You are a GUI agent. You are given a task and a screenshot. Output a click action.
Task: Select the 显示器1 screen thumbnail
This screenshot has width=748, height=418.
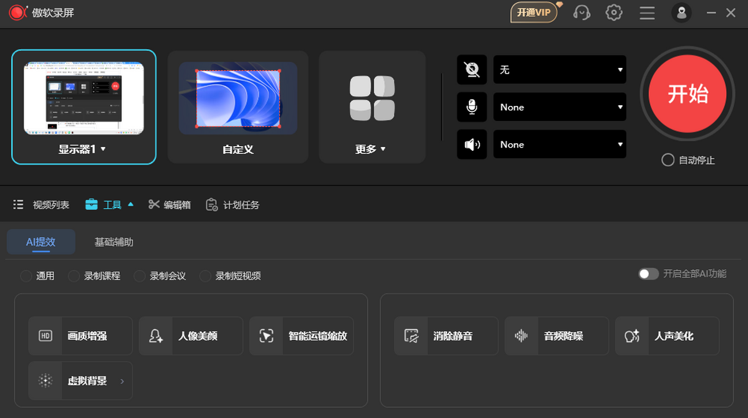coord(84,98)
